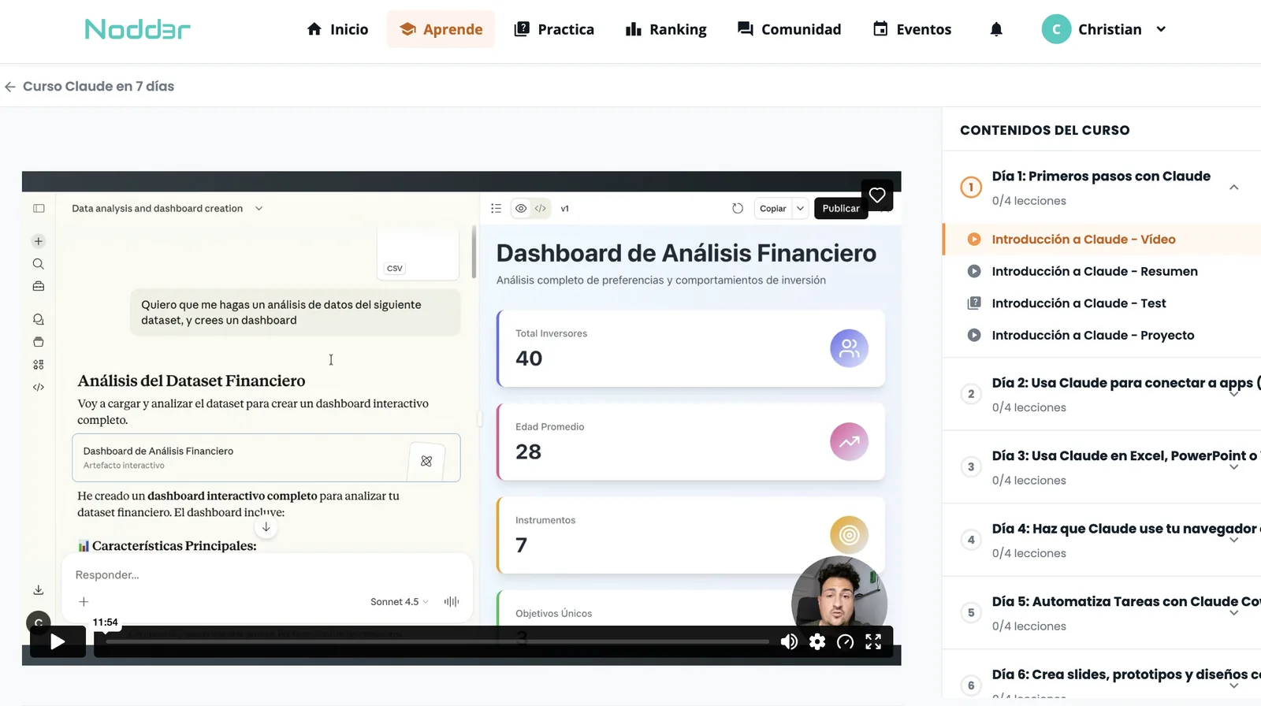
Task: Start a new chat with the plus icon
Action: pyautogui.click(x=39, y=241)
